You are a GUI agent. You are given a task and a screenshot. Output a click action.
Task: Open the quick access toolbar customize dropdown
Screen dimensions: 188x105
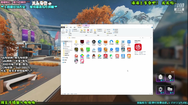(x=67, y=25)
